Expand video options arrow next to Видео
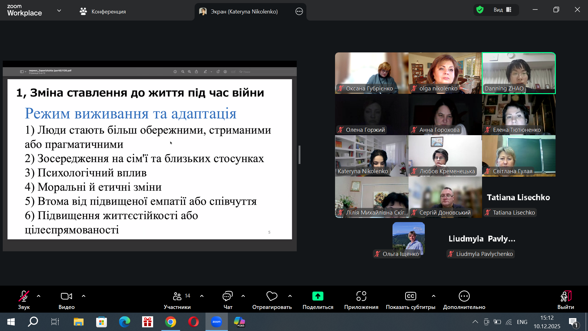This screenshot has height=331, width=588. [x=84, y=296]
